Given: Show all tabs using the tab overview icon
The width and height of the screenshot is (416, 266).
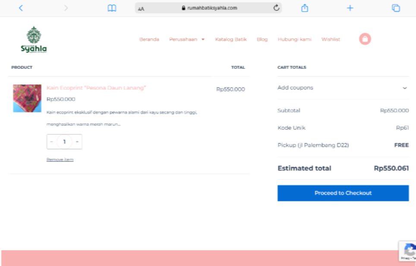Looking at the screenshot, I should coord(395,7).
